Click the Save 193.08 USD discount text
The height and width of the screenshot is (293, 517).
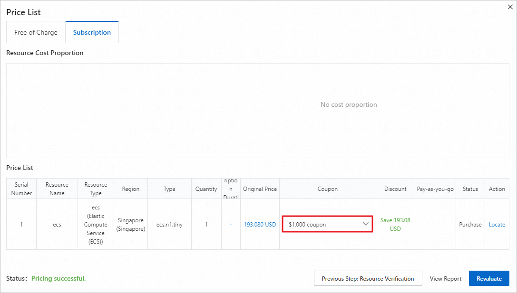coord(395,225)
